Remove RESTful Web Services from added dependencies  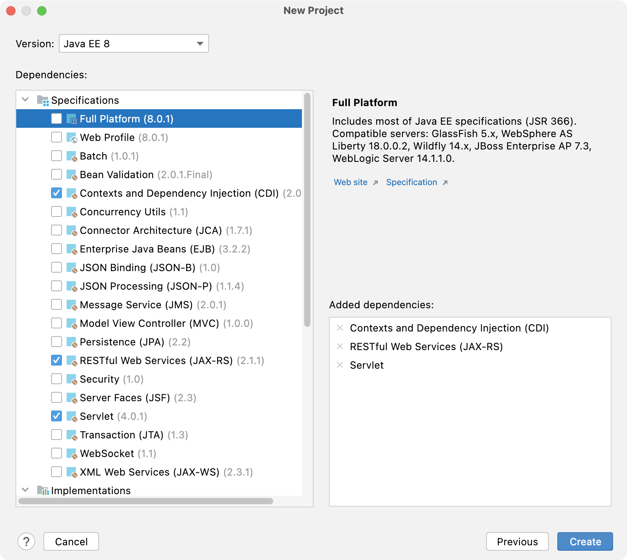340,346
